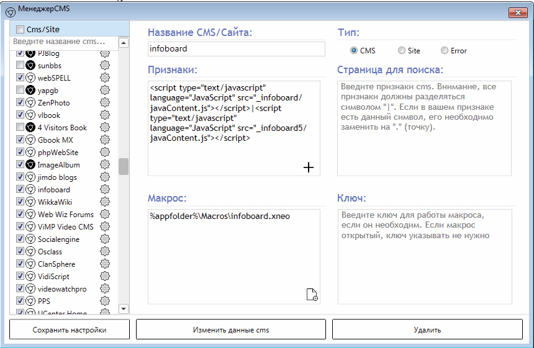This screenshot has height=348, width=534.
Task: Enable the yapgb checkbox
Action: click(x=20, y=90)
